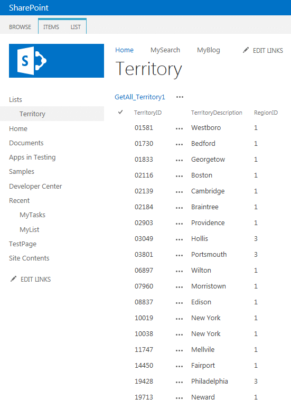Click the pencil icon in sidebar EDIT LINKS
291x400 pixels.
13,279
